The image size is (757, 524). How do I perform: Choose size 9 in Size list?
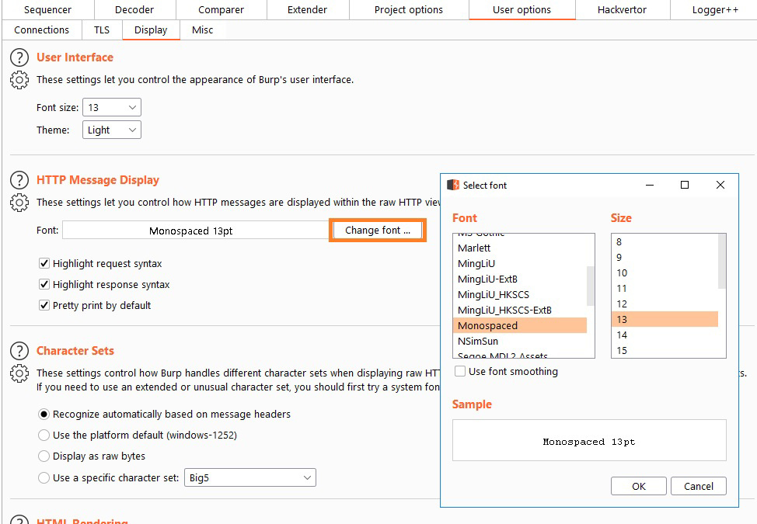tap(665, 257)
